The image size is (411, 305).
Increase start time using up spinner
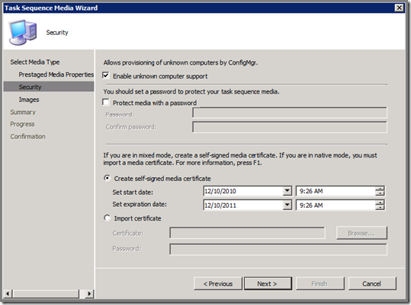click(x=380, y=189)
